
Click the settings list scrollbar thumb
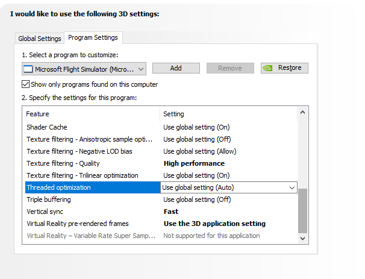click(302, 211)
